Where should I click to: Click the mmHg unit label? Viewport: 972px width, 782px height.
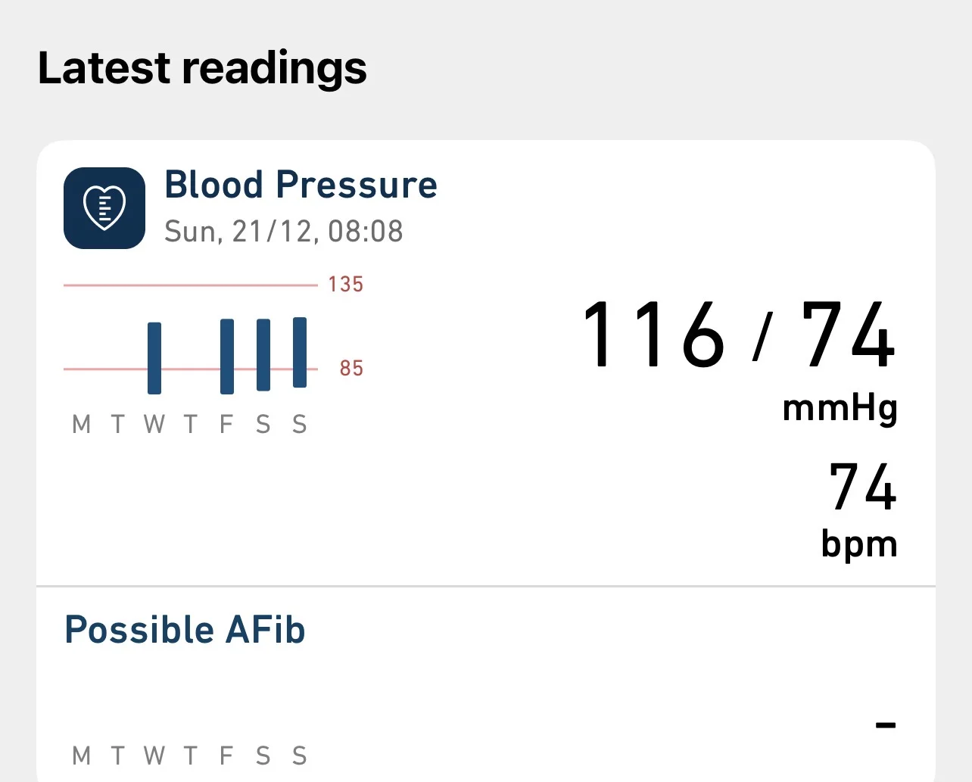pos(840,409)
